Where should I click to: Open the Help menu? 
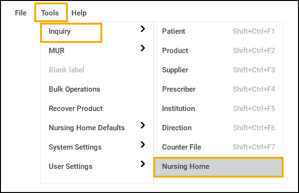(79, 13)
